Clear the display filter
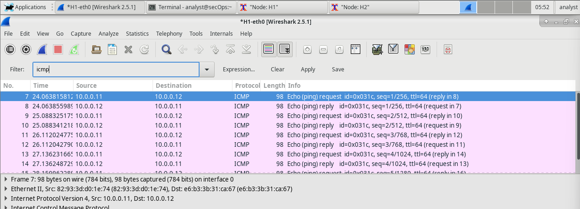The height and width of the screenshot is (209, 580). 278,70
